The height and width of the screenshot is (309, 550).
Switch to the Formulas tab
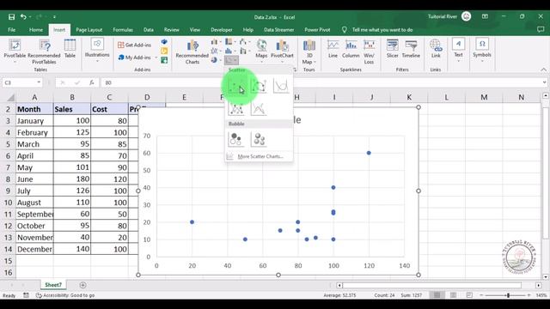pyautogui.click(x=123, y=30)
